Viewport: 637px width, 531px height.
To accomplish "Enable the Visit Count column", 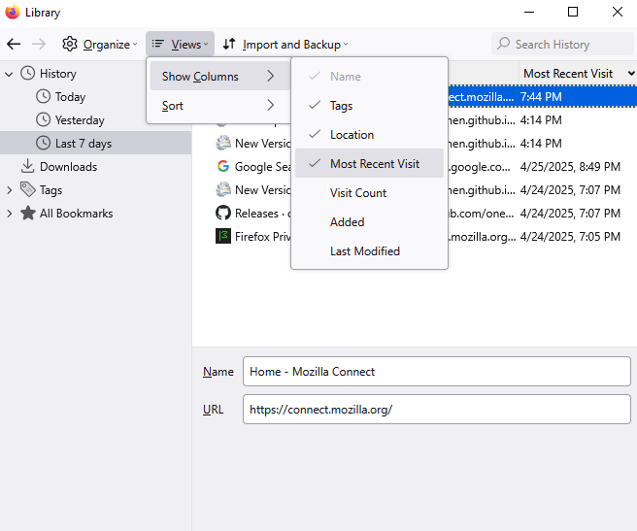I will click(357, 193).
